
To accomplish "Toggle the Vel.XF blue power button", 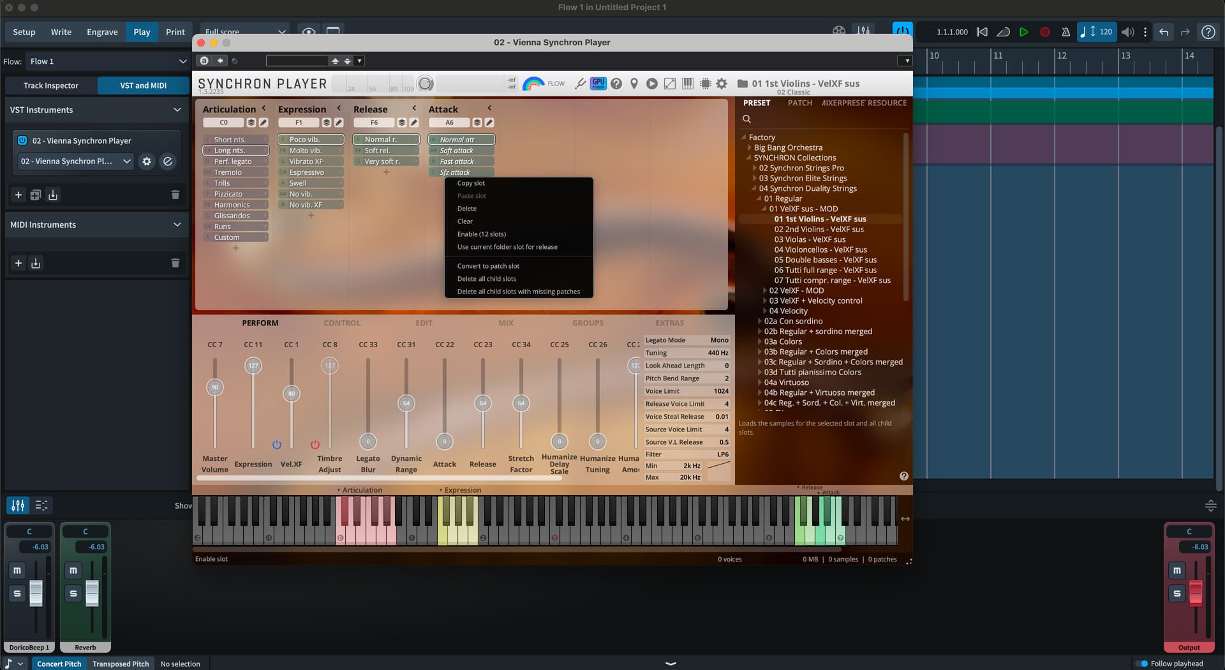I will tap(277, 445).
